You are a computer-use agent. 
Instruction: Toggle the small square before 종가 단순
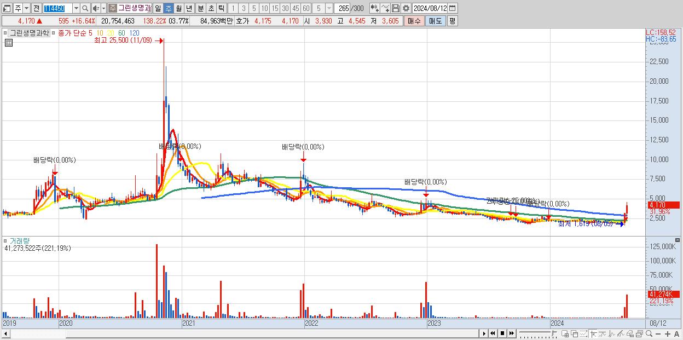(x=54, y=33)
